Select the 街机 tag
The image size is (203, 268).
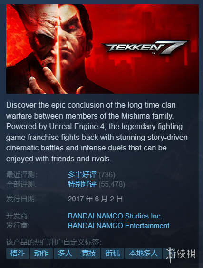[112, 253]
